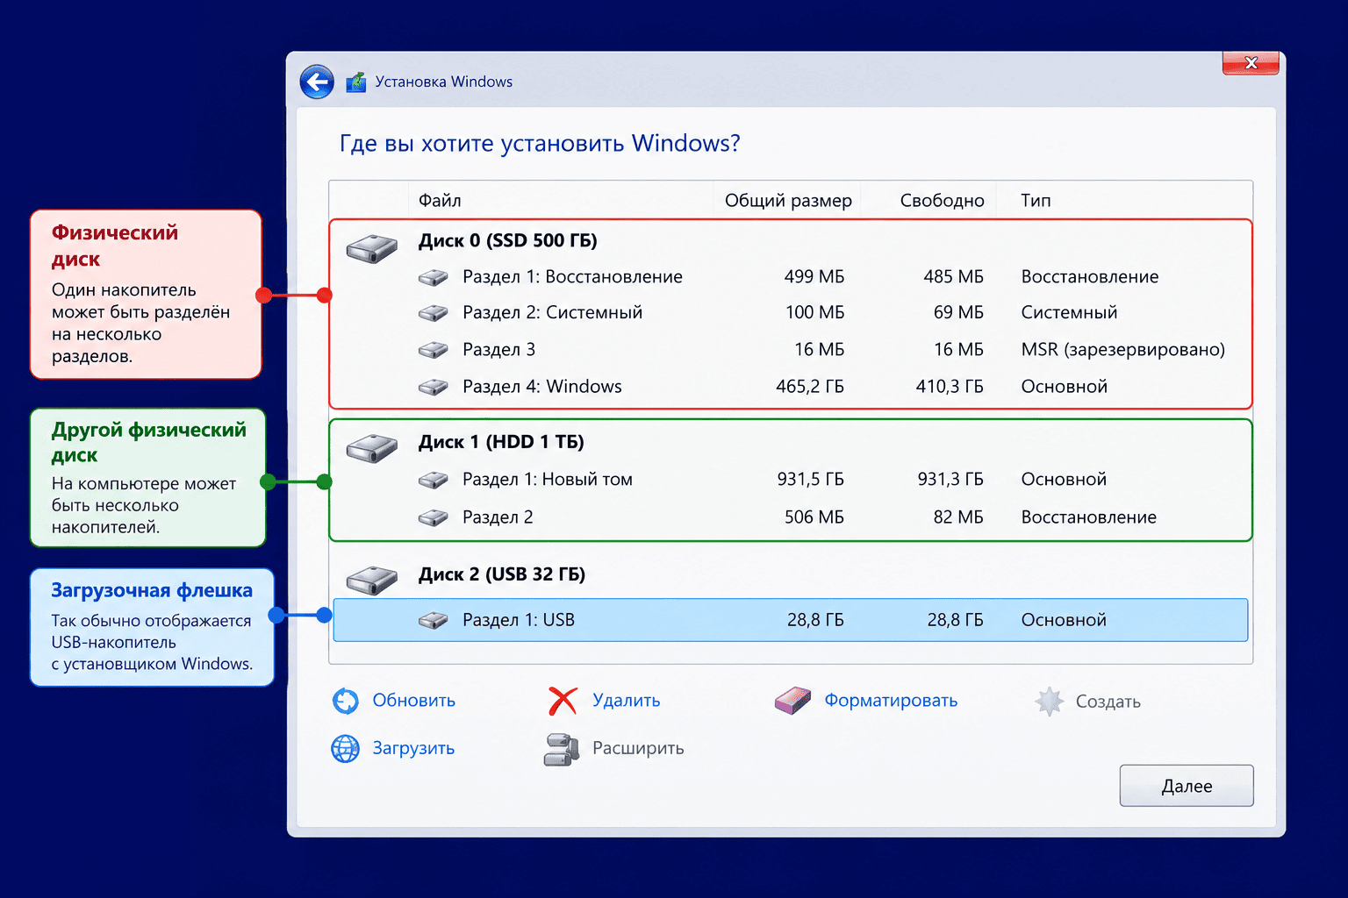Click the MSR (зарезервировано) type cell
This screenshot has width=1348, height=898.
click(1122, 350)
